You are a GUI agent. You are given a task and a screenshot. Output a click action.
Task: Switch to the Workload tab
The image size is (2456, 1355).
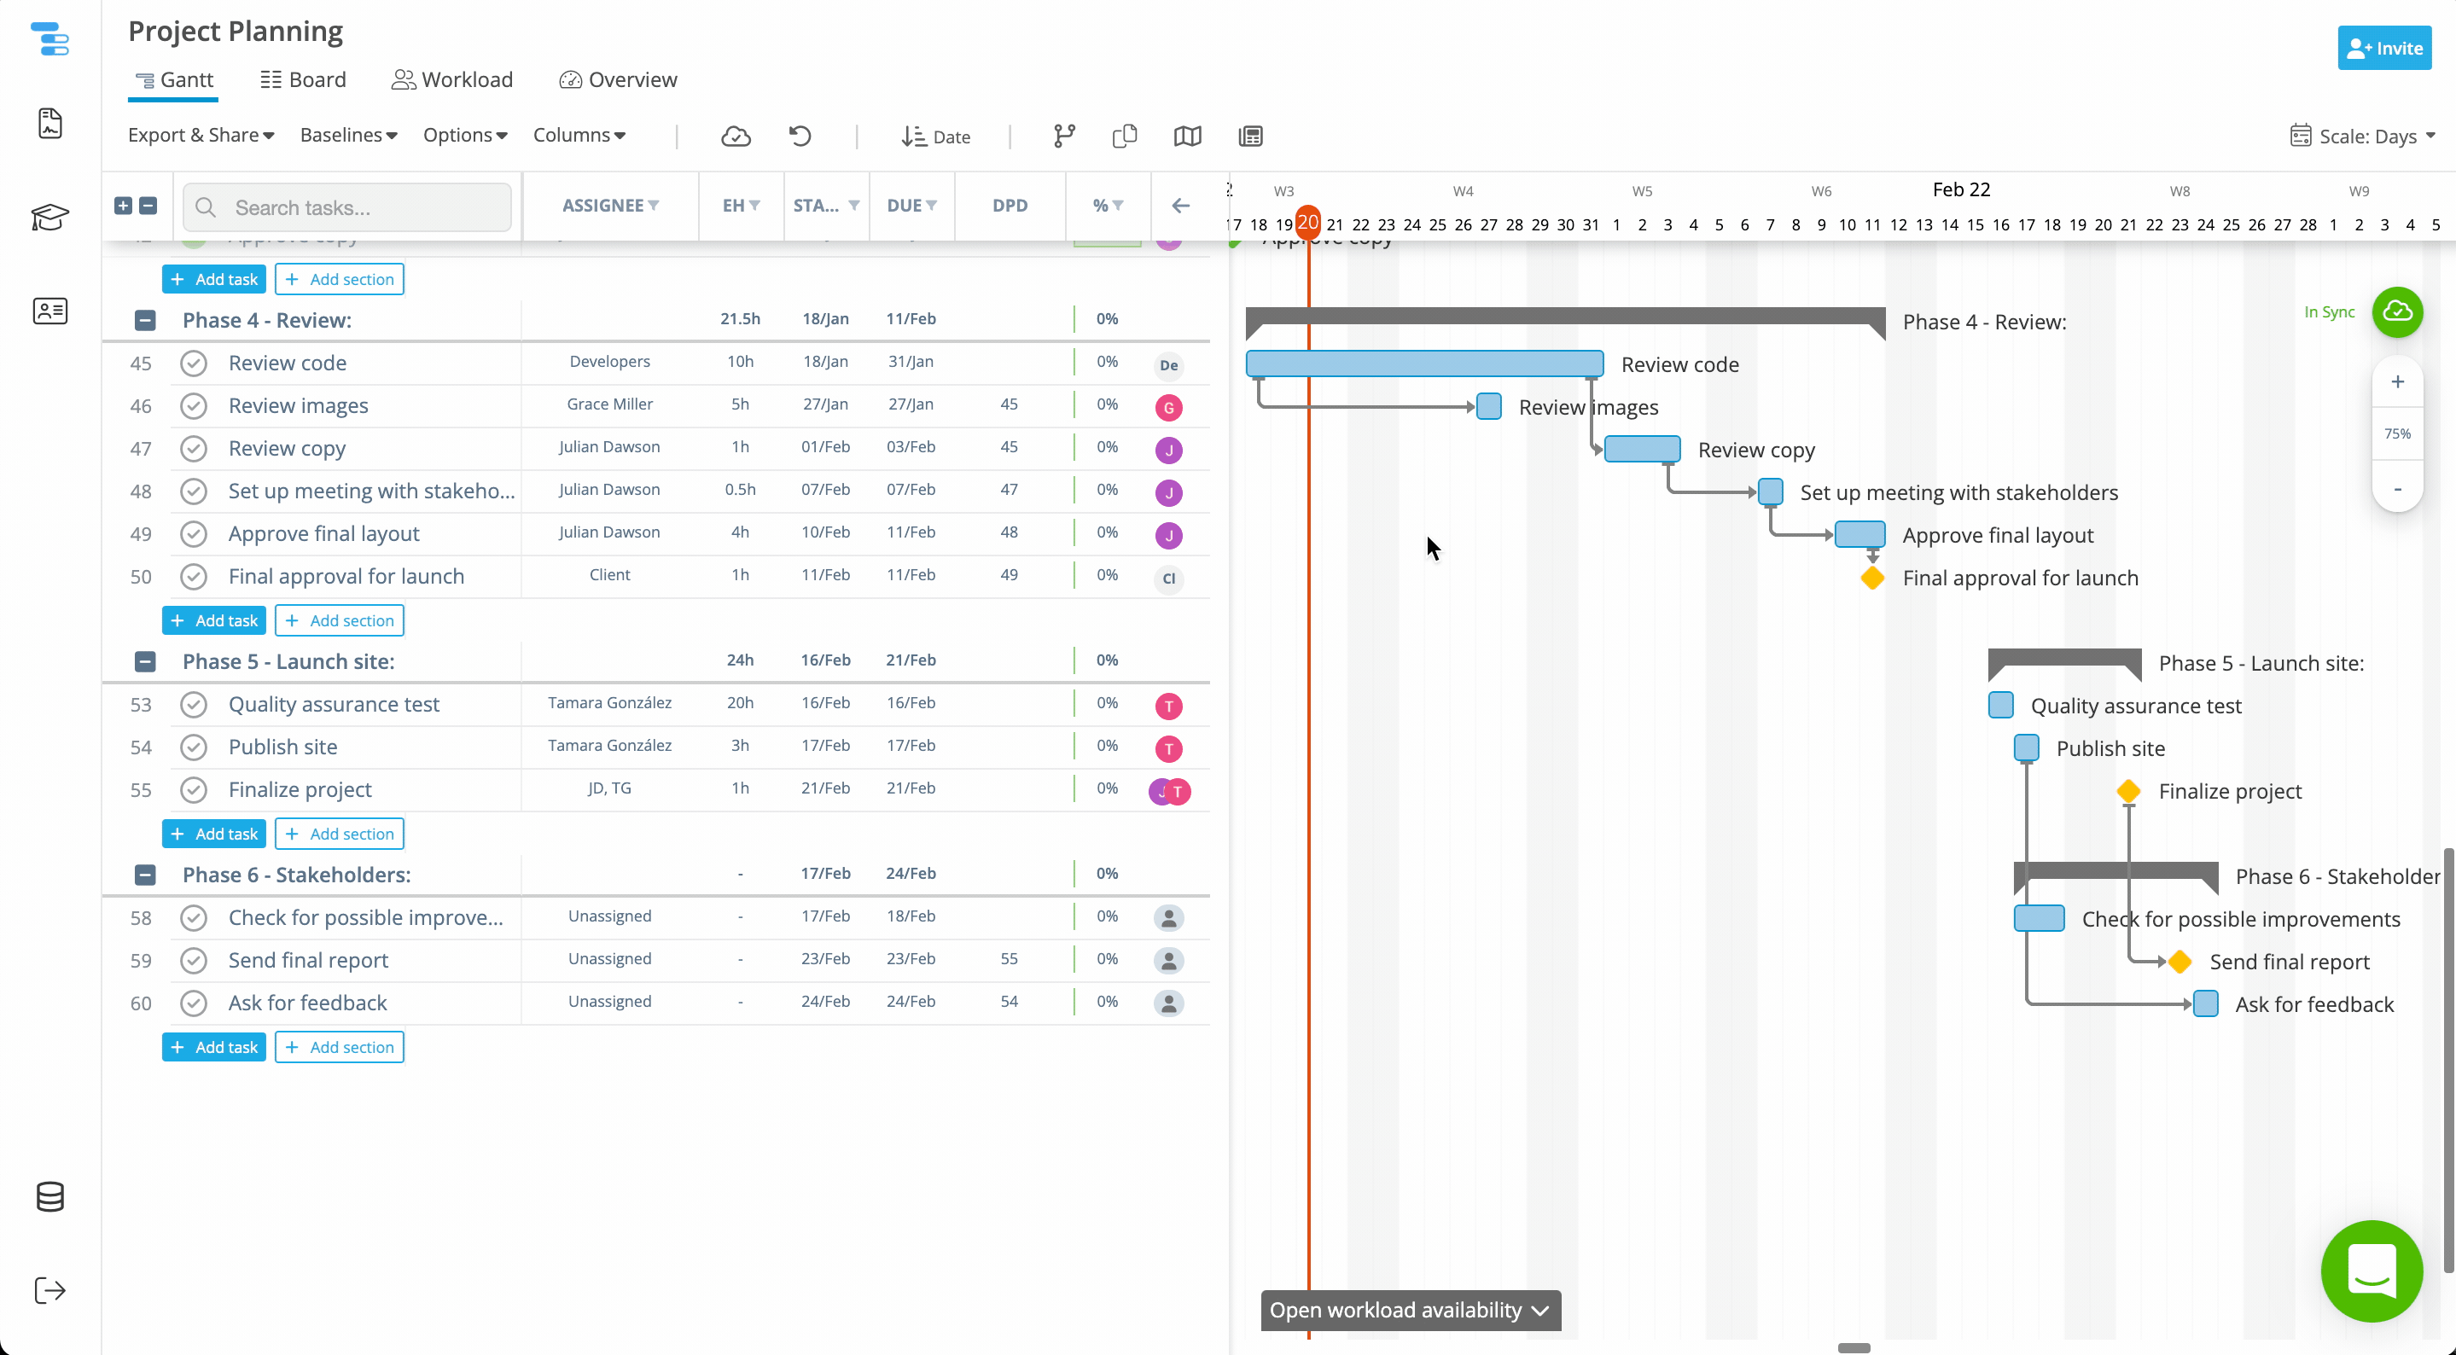click(452, 80)
